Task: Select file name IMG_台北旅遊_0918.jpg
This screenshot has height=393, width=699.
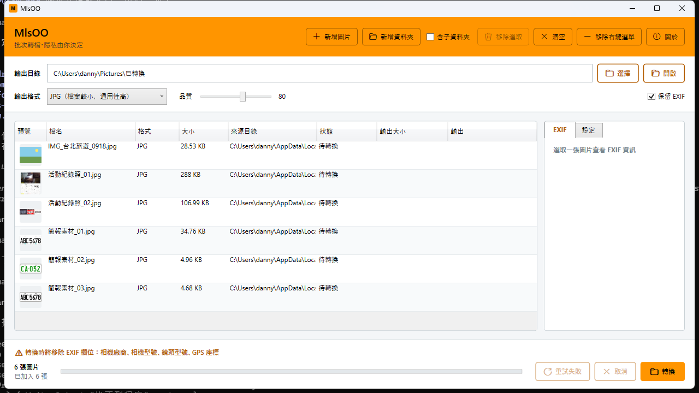Action: (x=82, y=146)
